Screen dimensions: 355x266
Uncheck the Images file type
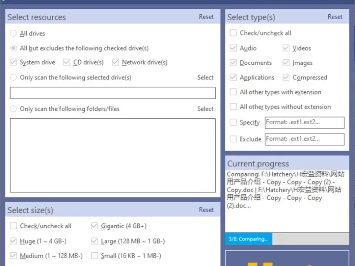[286, 63]
